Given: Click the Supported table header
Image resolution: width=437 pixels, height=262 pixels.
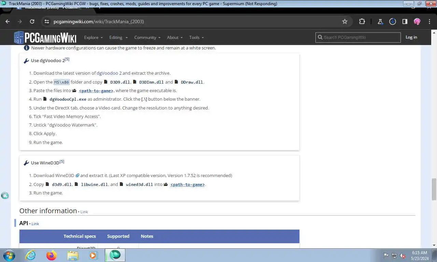Looking at the screenshot, I should tap(118, 236).
